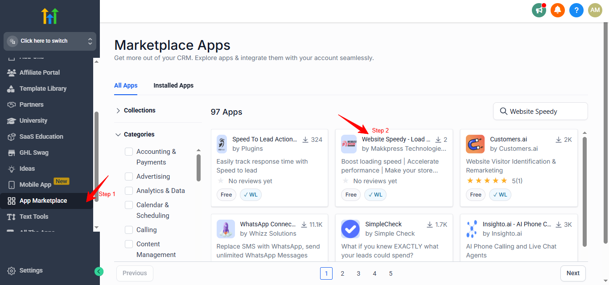Click the Template Library sidebar icon
This screenshot has width=609, height=285.
12,88
